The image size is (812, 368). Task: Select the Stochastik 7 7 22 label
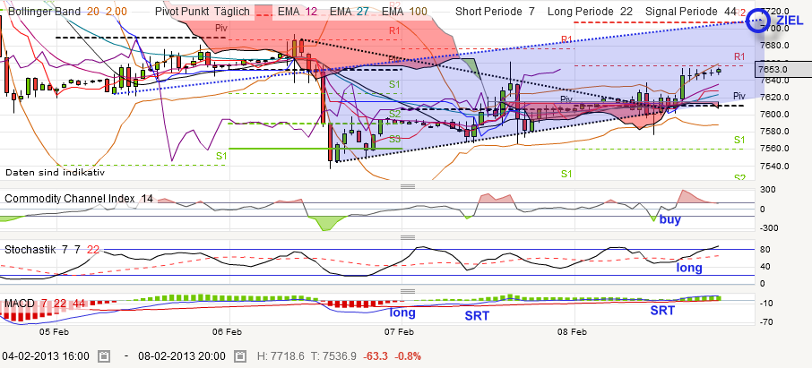(x=52, y=250)
